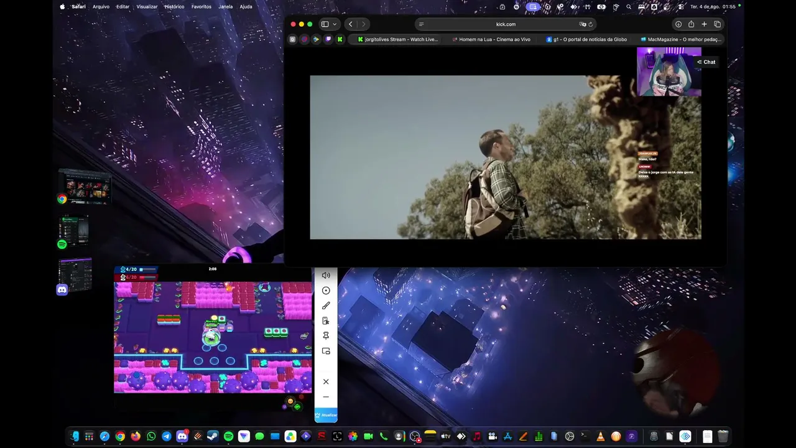This screenshot has width=796, height=448.
Task: Open WhatsApp from the Dock
Action: 151,436
